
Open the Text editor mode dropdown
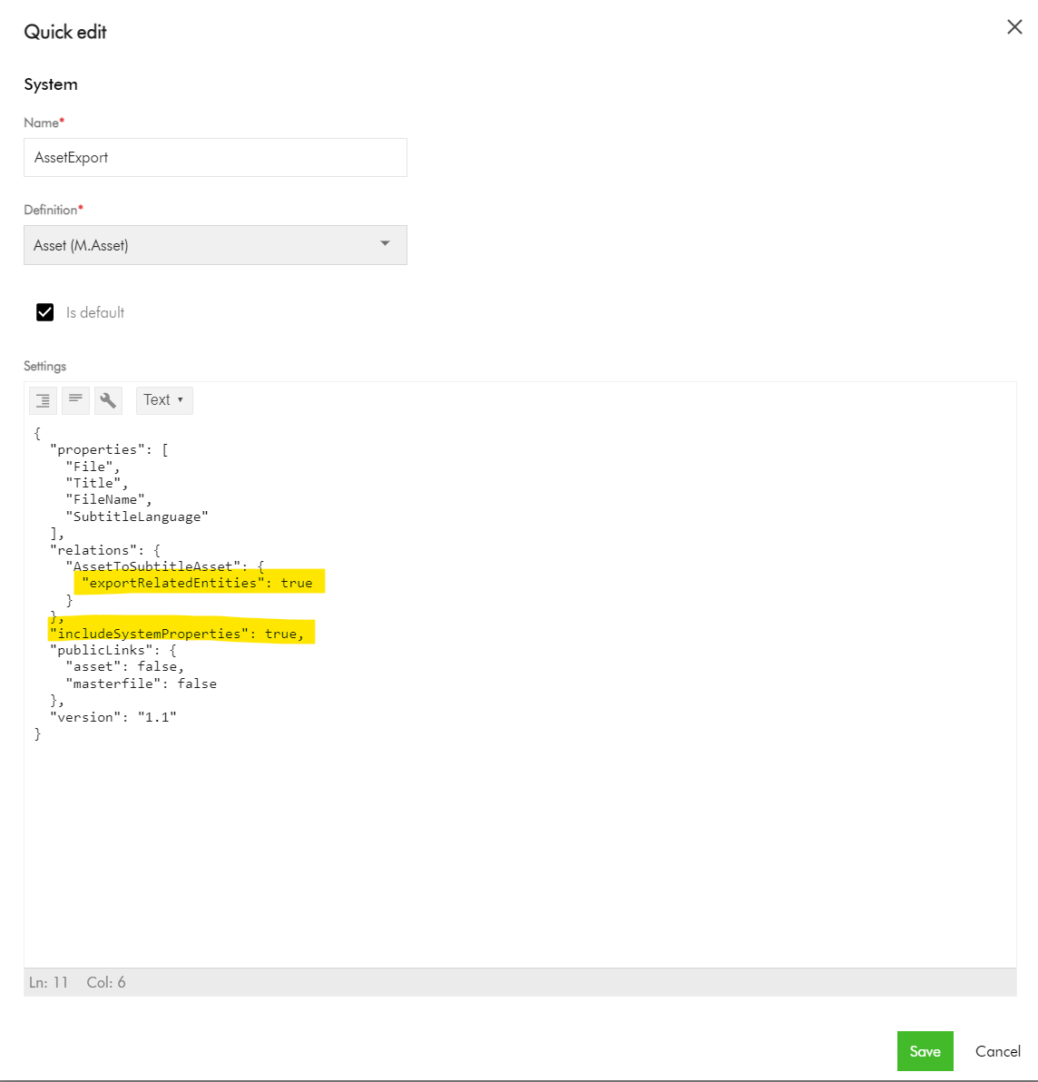tap(163, 400)
